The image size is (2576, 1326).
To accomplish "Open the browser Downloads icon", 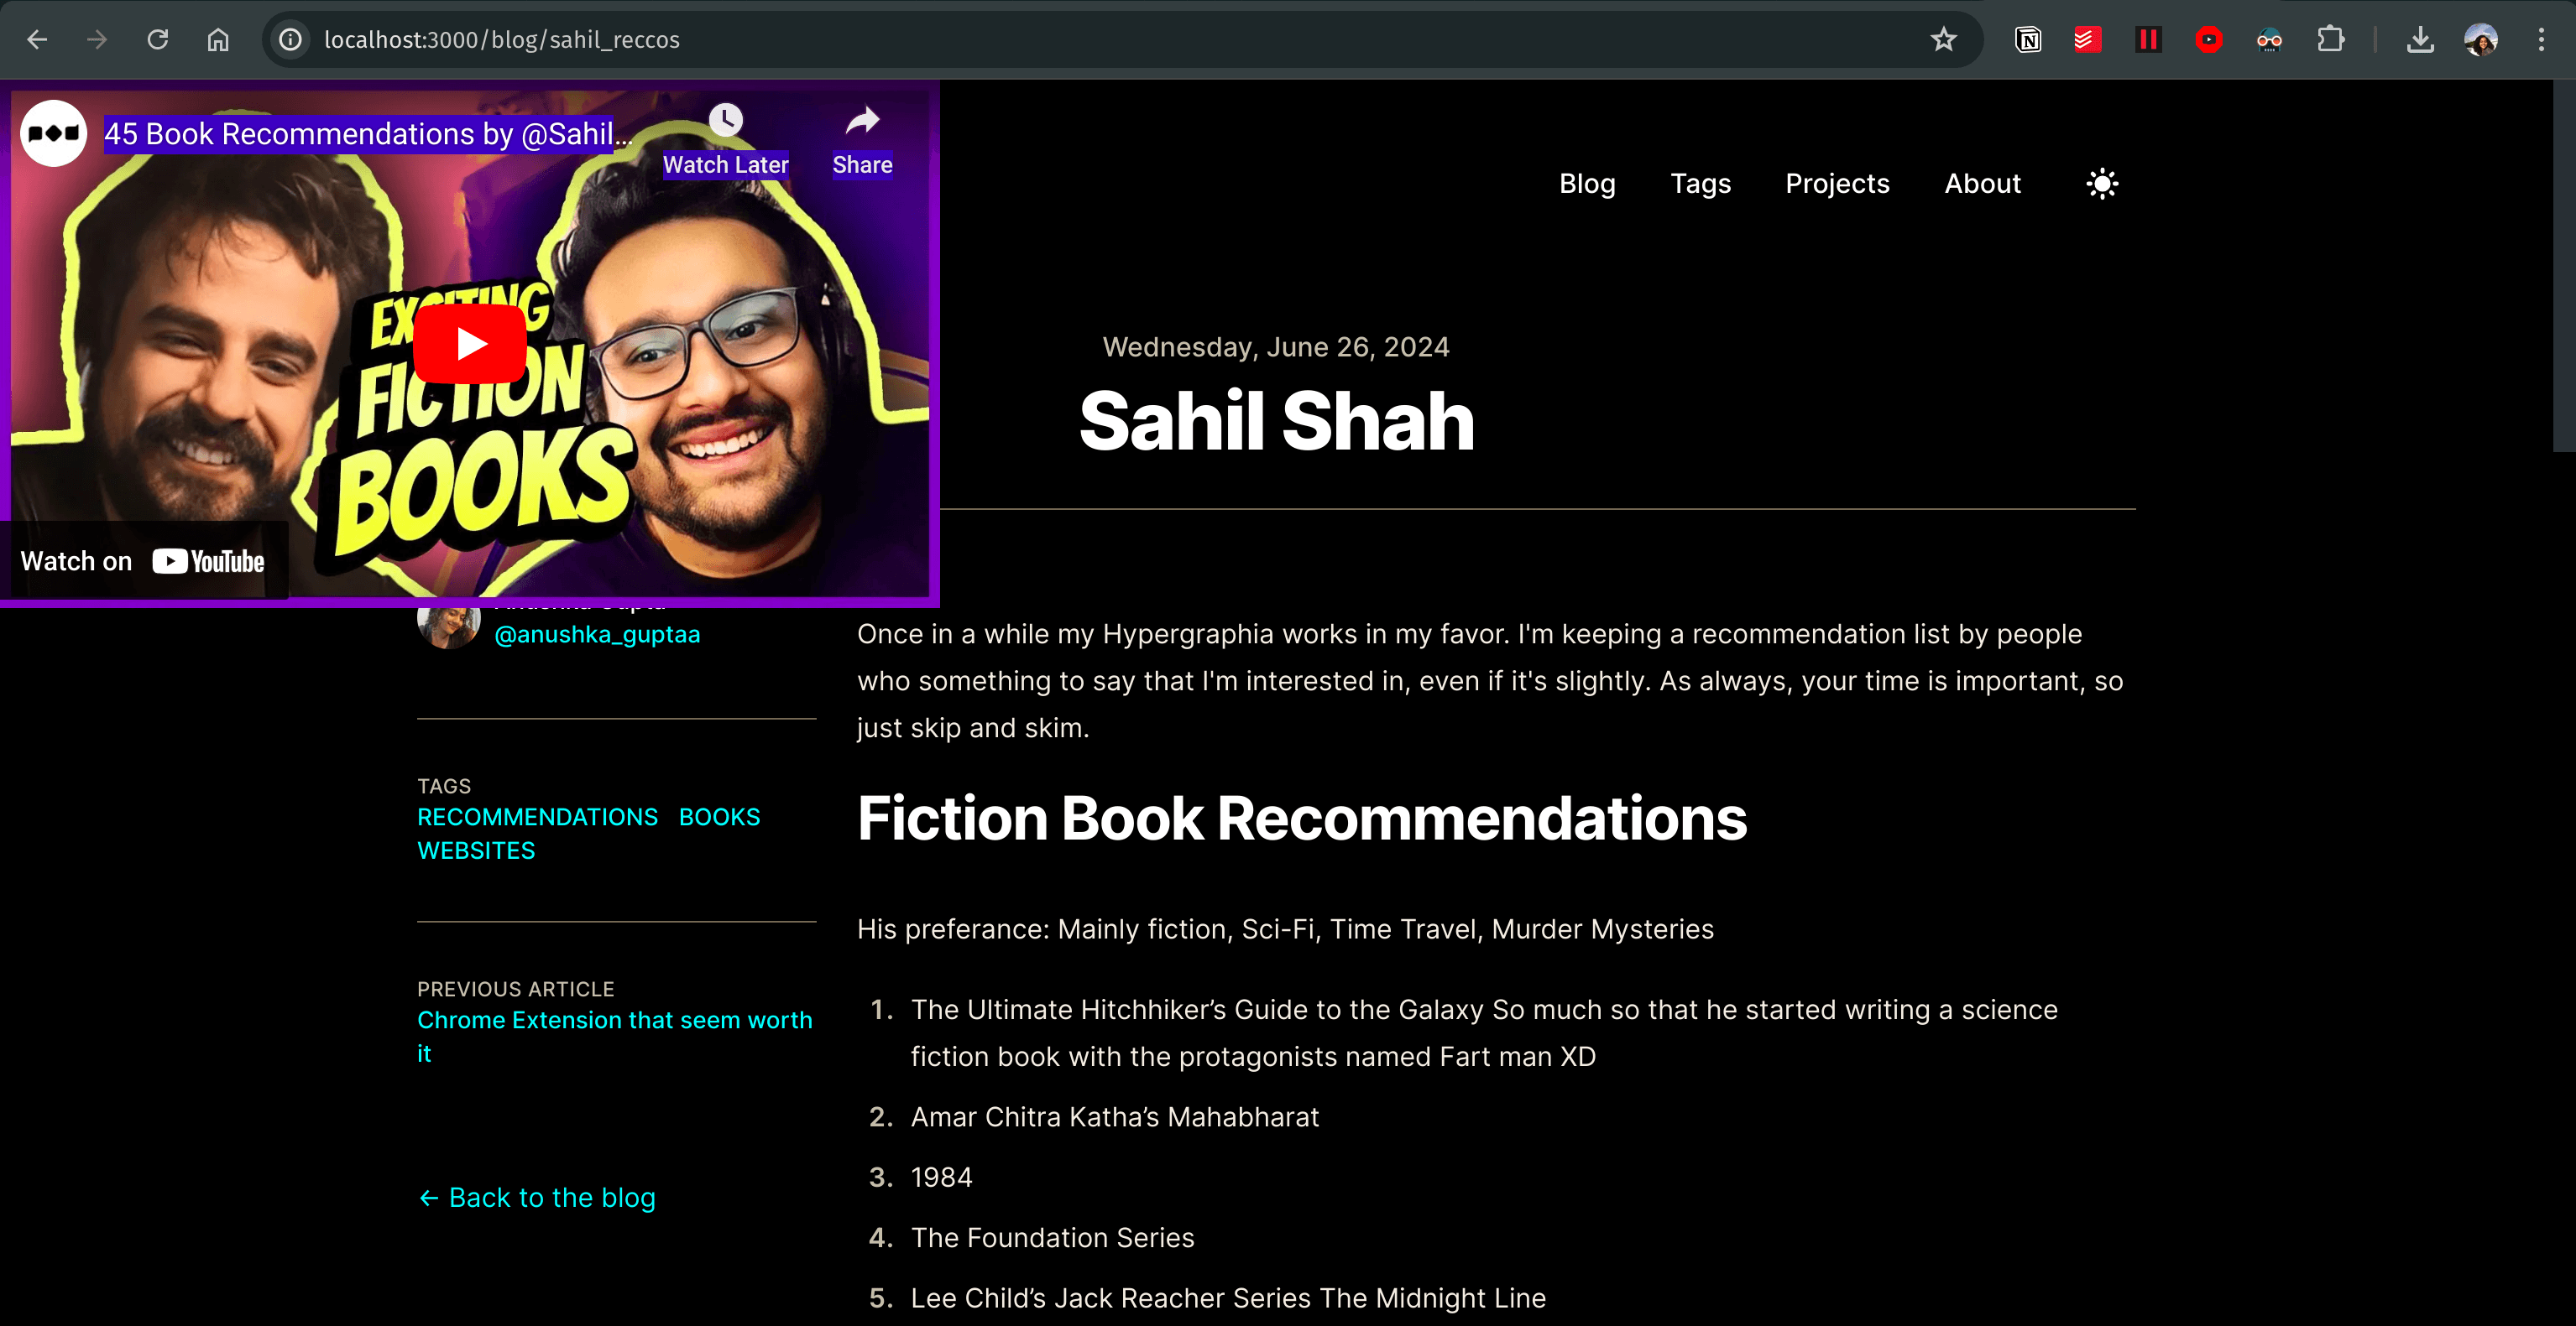I will tap(2420, 40).
